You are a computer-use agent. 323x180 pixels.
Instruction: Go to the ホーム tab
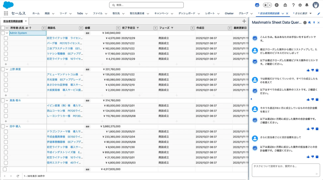36,13
